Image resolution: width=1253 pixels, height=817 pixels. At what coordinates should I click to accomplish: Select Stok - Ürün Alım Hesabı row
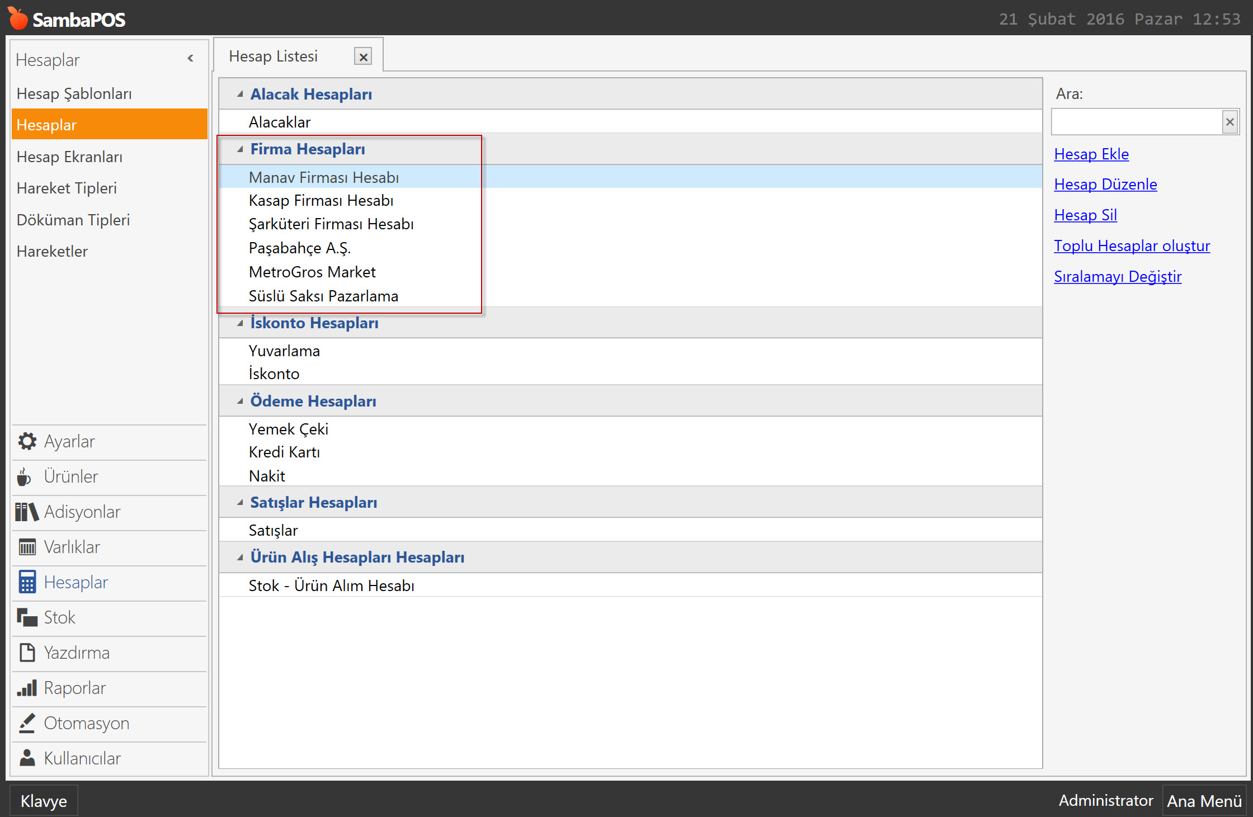click(x=630, y=585)
